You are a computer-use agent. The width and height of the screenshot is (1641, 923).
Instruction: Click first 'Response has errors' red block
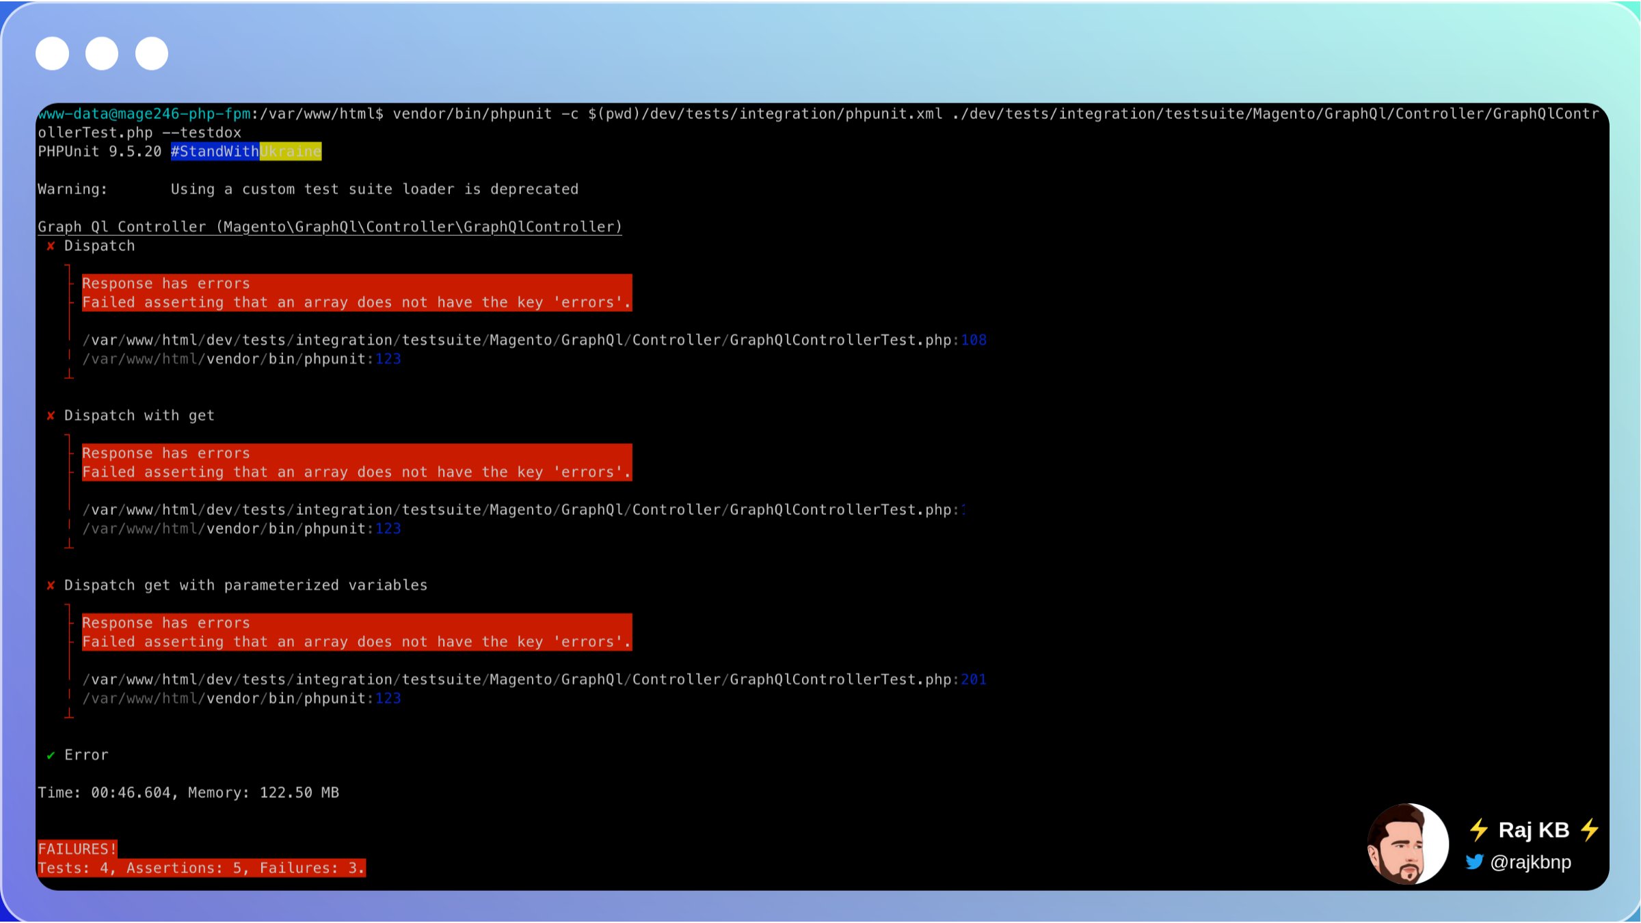coord(356,293)
